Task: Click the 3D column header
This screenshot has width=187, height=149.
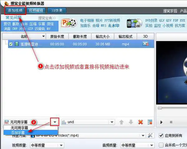Action: pyautogui.click(x=145, y=37)
